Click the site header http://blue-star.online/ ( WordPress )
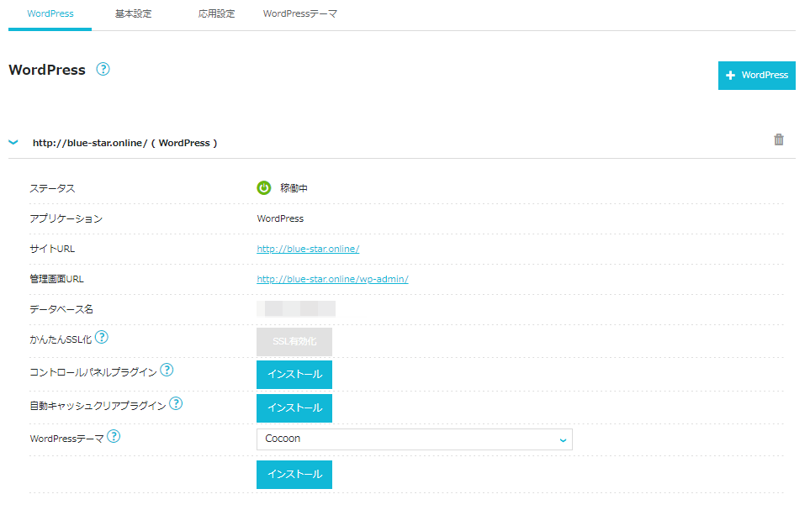 [125, 143]
